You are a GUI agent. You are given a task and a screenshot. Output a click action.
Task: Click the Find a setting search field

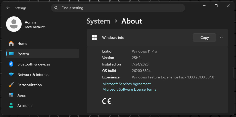(118, 8)
